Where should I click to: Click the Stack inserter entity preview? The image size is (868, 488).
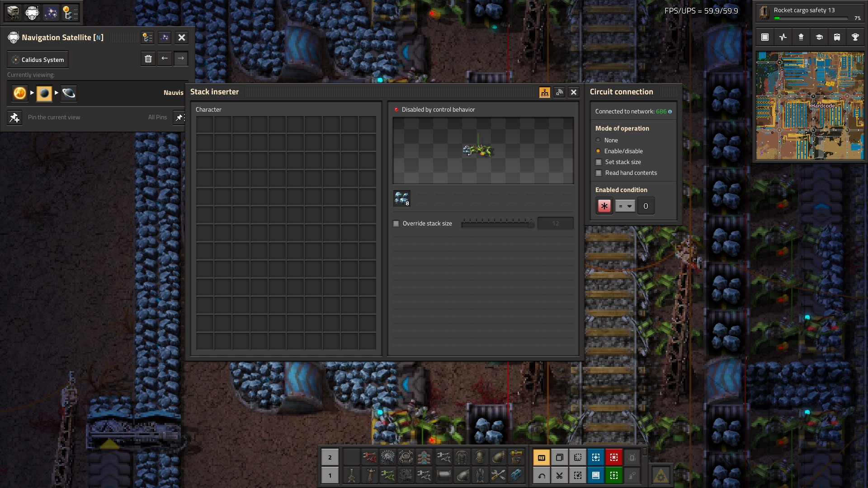tap(483, 150)
